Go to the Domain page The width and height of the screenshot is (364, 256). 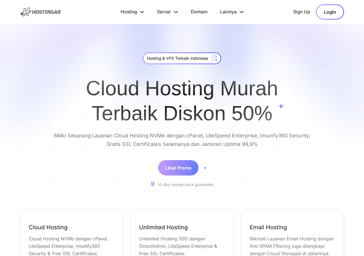199,12
